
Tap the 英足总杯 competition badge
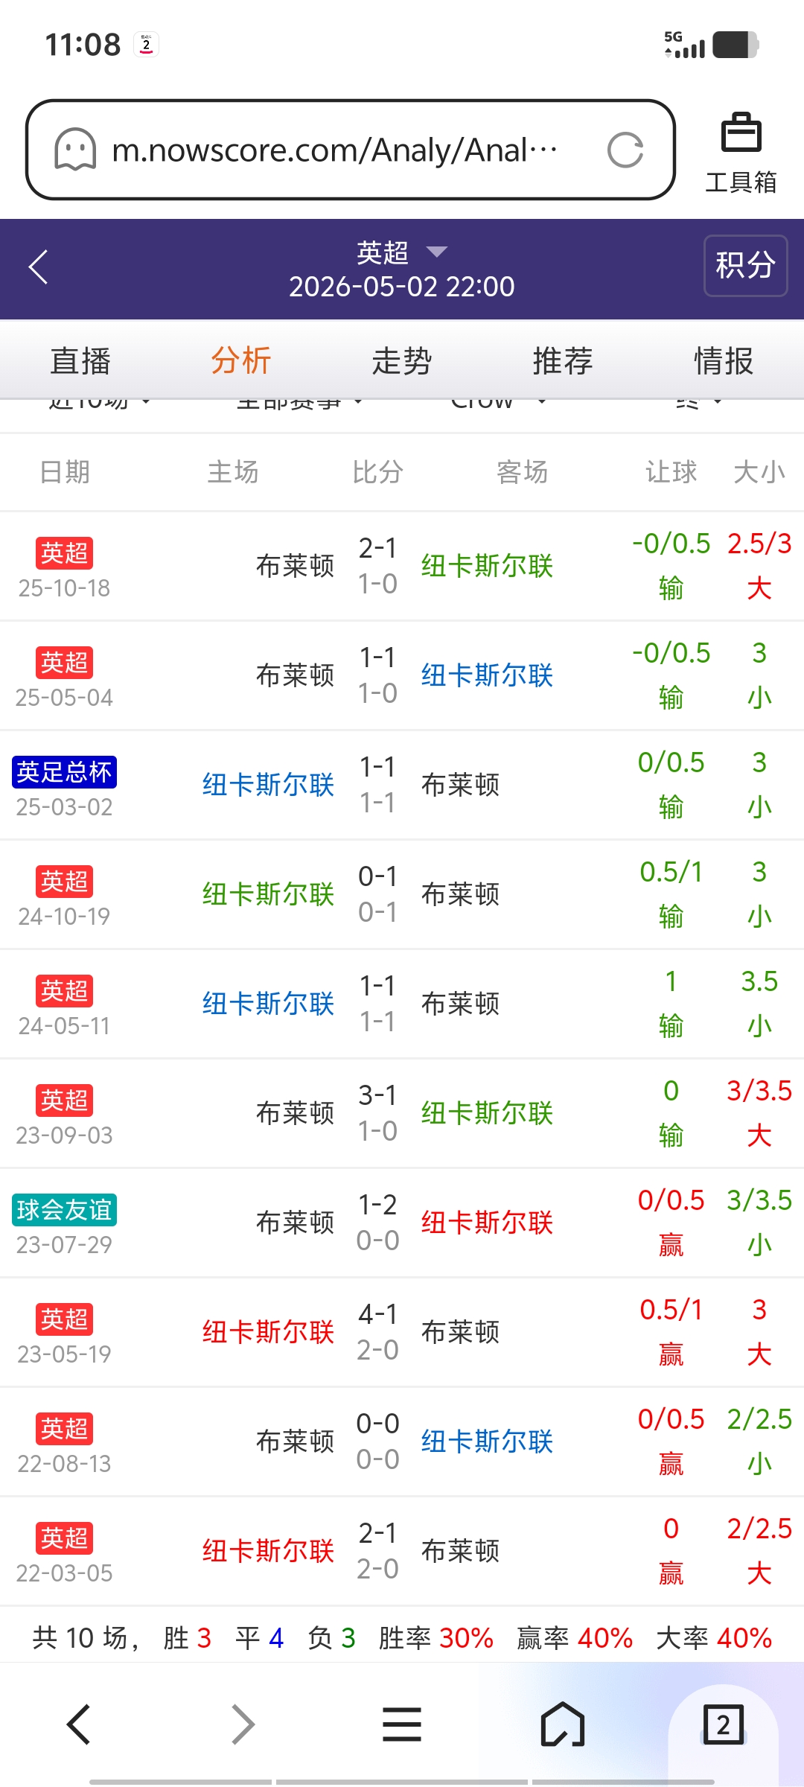[65, 772]
